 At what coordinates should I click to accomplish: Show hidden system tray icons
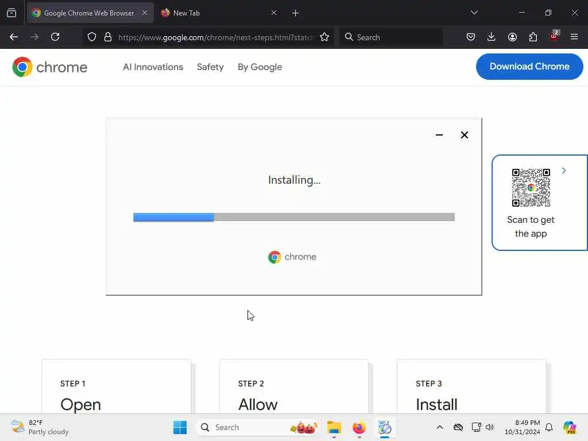[440, 427]
